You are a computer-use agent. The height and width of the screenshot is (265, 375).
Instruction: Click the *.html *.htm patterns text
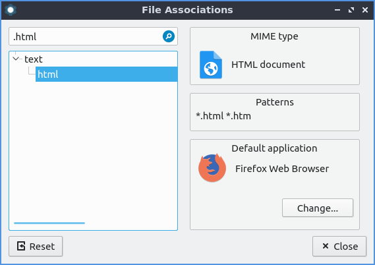[x=223, y=116]
